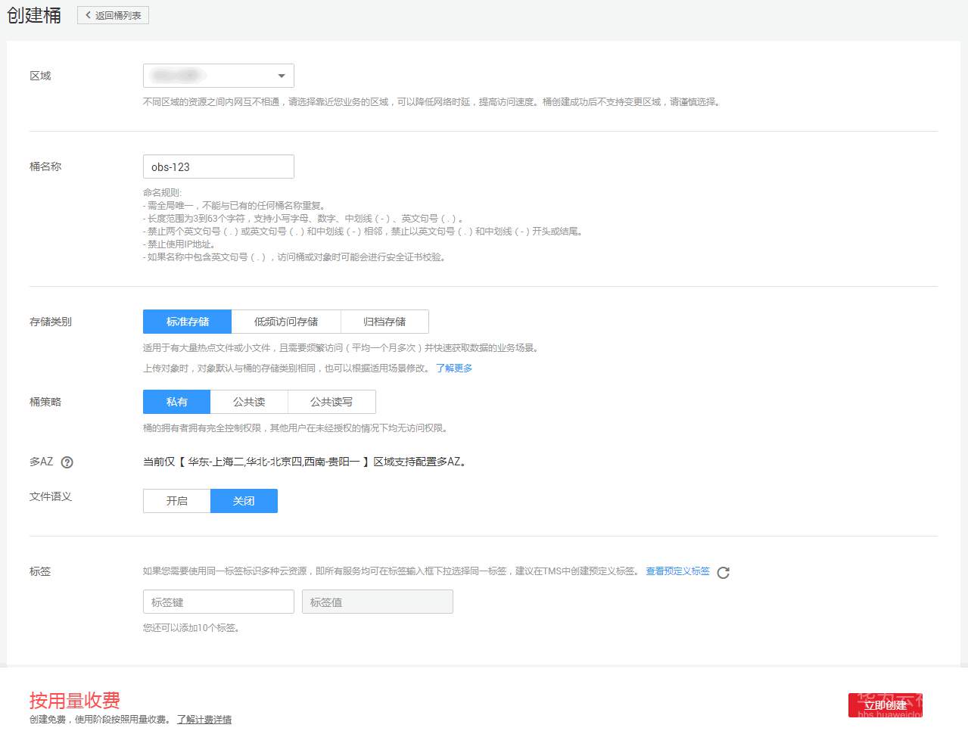The width and height of the screenshot is (968, 734).
Task: Refresh the predefined tags list icon
Action: 723,573
